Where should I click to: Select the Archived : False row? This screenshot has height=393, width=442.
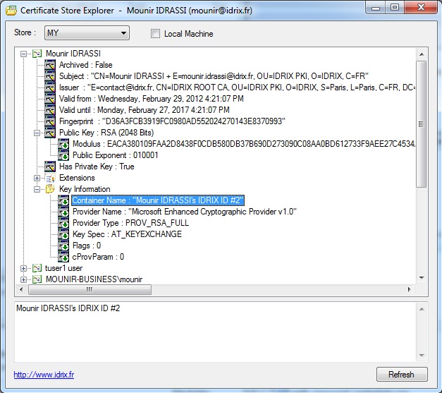(x=86, y=65)
